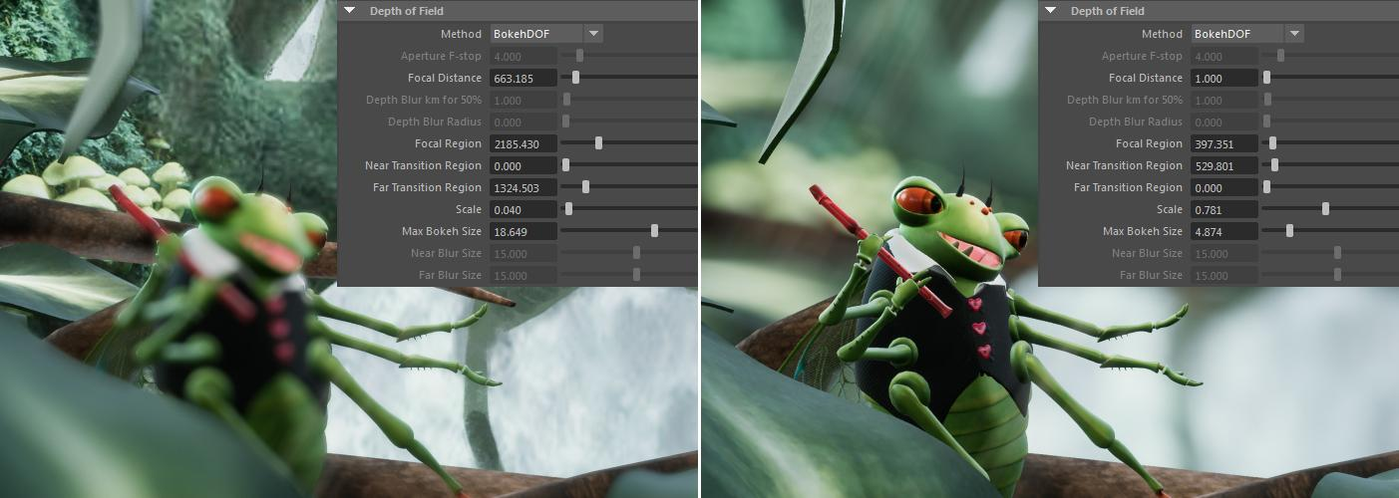
Task: Click right panel Scale slider handle
Action: 1325,209
